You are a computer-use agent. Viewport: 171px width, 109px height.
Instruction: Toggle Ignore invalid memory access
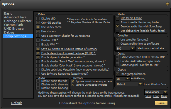coord(73,81)
